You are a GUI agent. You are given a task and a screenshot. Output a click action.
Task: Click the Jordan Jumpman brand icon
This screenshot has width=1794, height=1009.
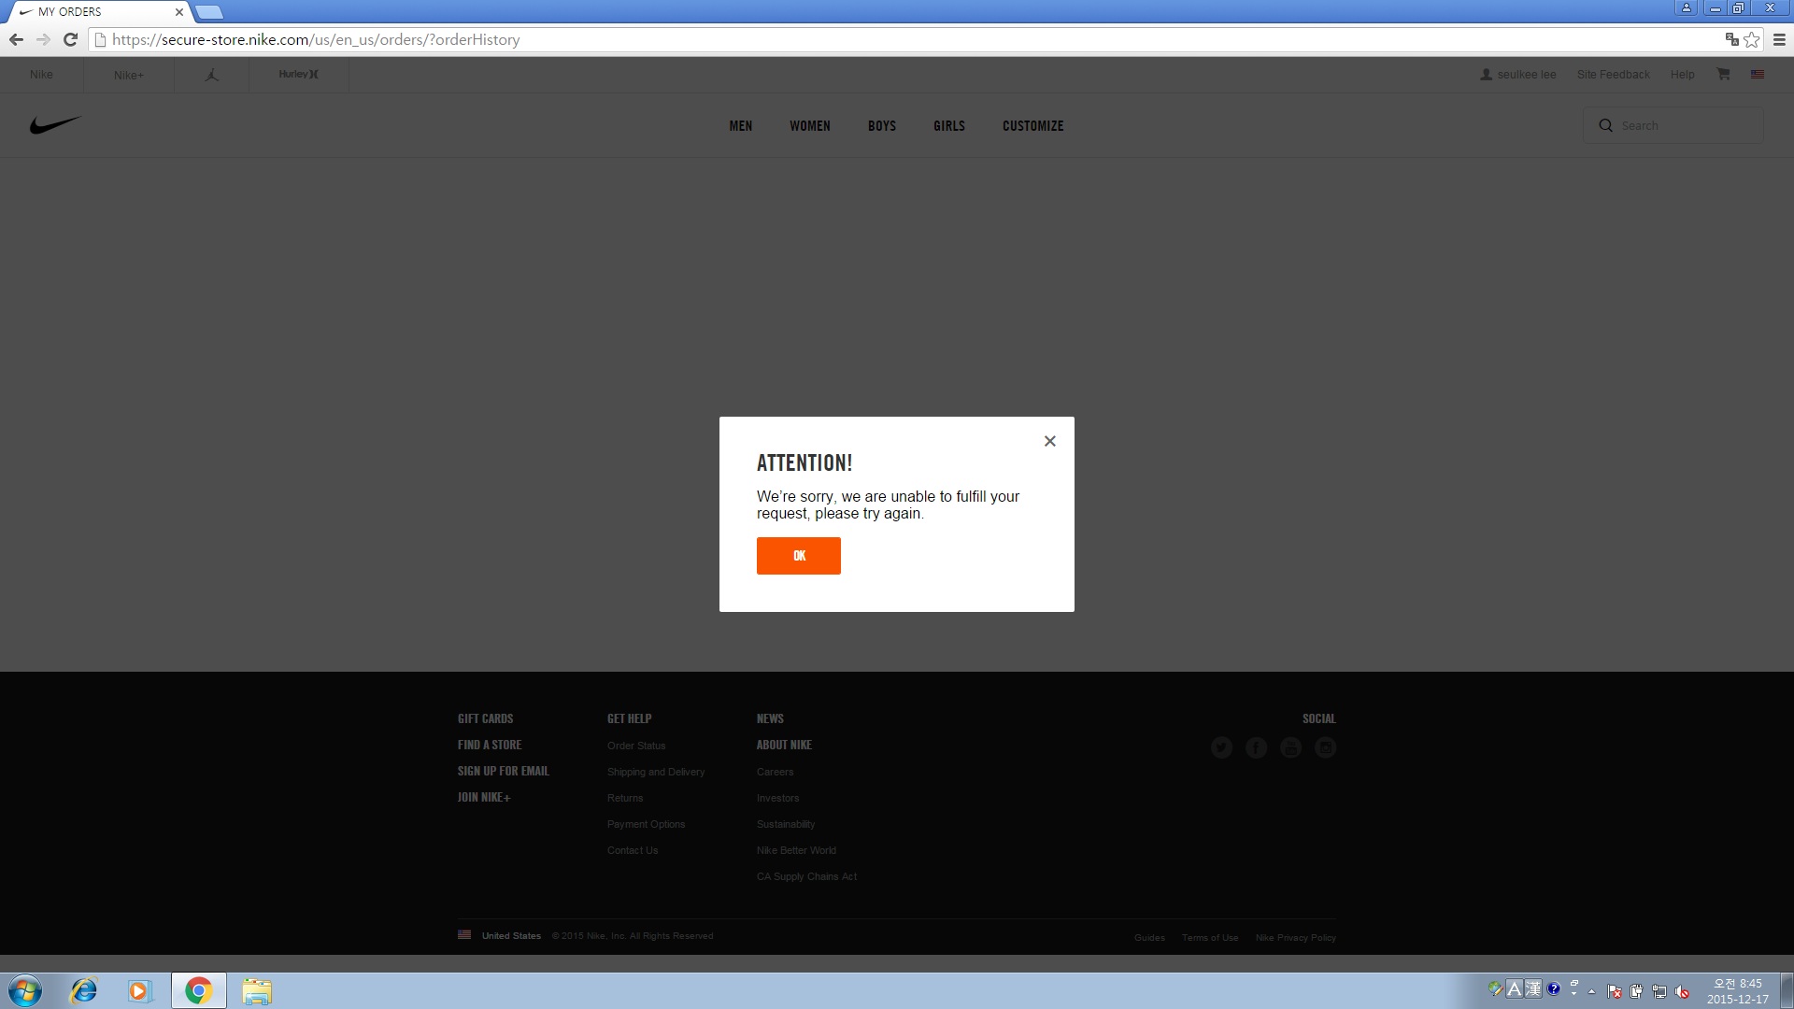coord(211,75)
